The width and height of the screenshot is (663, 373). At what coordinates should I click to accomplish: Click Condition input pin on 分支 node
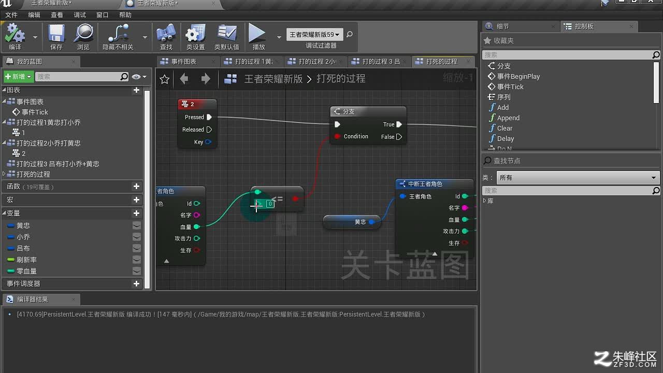[337, 136]
